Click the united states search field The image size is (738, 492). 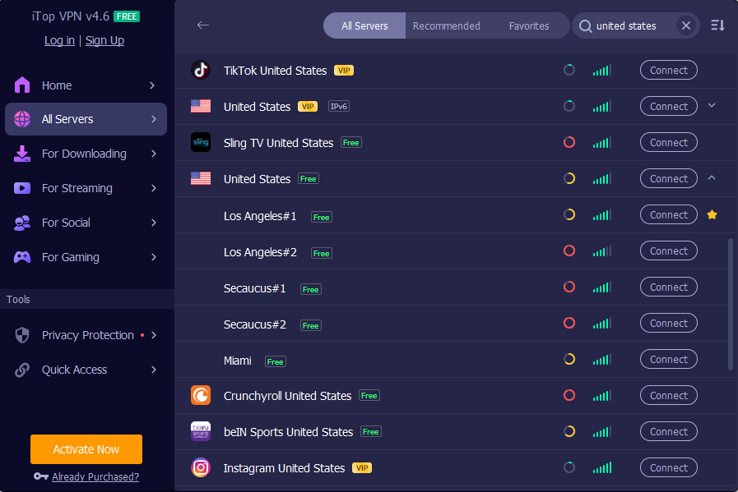pos(626,25)
